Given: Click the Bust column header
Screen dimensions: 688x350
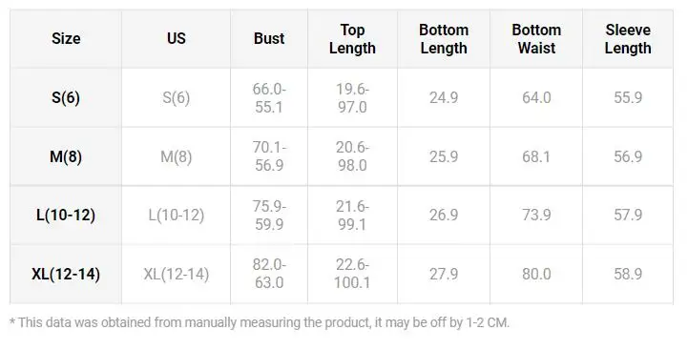Looking at the screenshot, I should point(269,38).
